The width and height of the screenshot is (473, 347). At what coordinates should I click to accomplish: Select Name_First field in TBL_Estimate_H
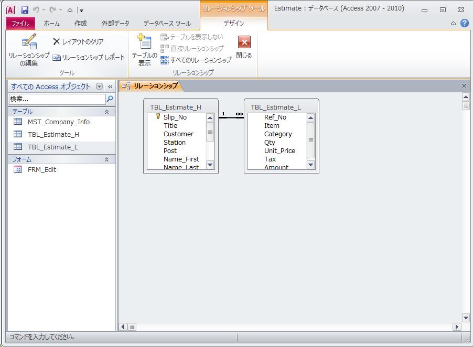[x=181, y=159]
